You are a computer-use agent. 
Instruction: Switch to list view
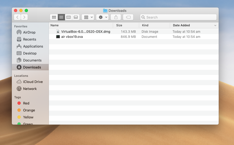click(61, 17)
